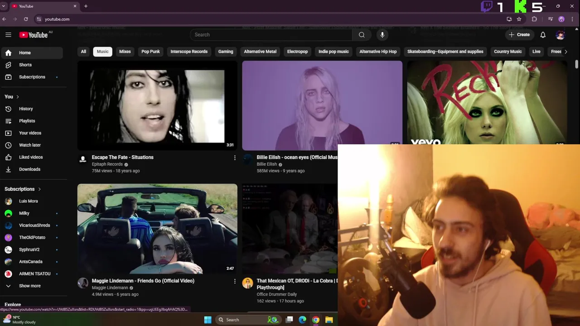The width and height of the screenshot is (580, 326).
Task: Click the Maggie Lindemann channel avatar
Action: click(83, 283)
